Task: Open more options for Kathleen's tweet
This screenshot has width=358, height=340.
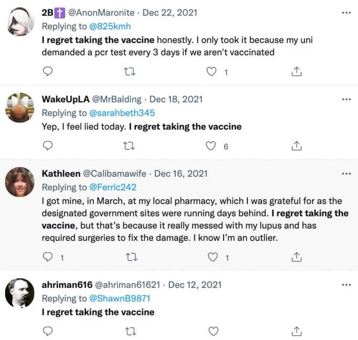Action: 346,173
